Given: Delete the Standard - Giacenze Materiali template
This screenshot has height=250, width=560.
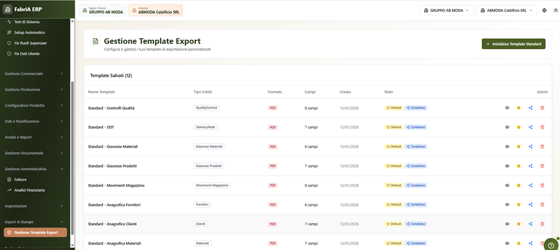Looking at the screenshot, I should coord(542,146).
